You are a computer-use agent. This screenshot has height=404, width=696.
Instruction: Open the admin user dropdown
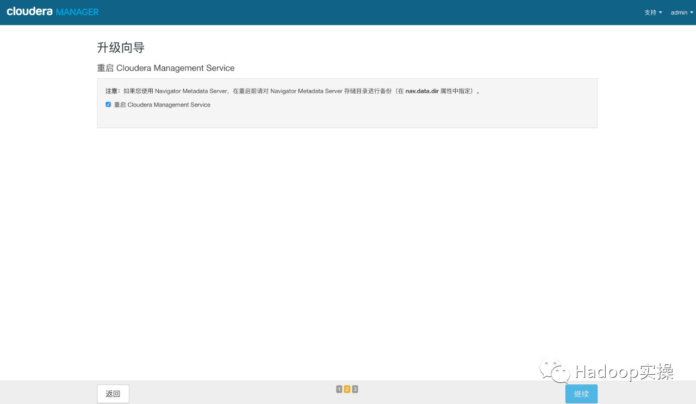pos(682,12)
